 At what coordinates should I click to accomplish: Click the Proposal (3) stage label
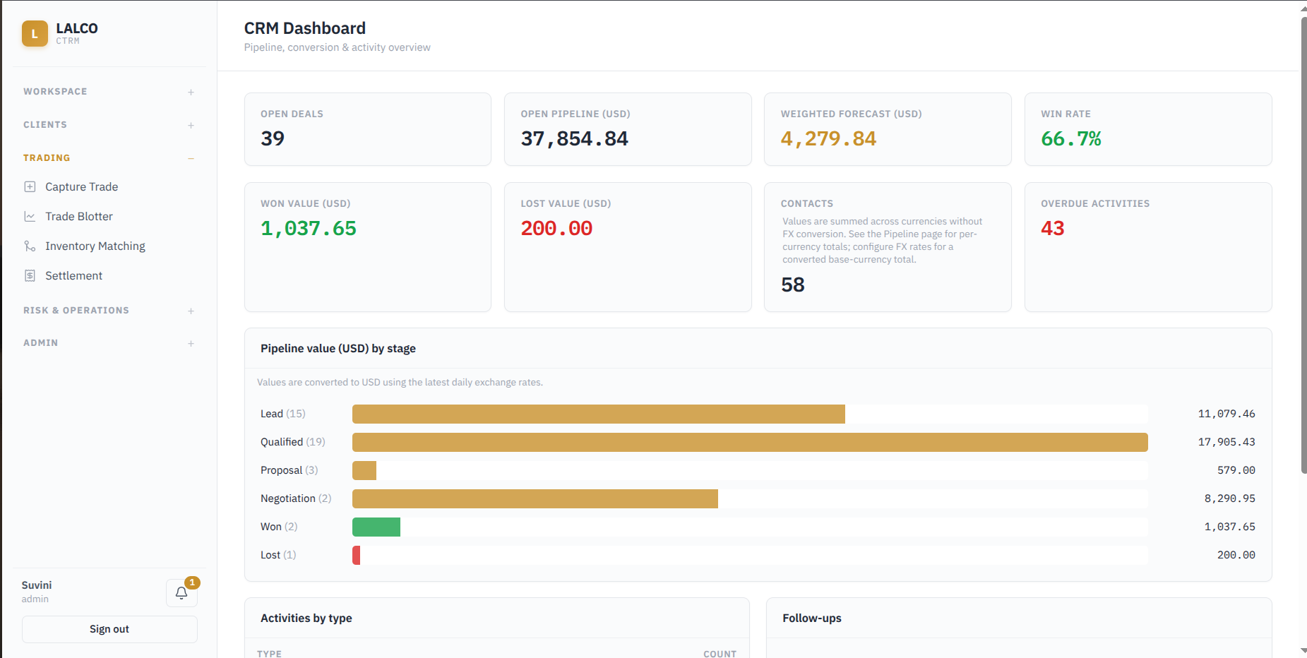[x=290, y=470]
